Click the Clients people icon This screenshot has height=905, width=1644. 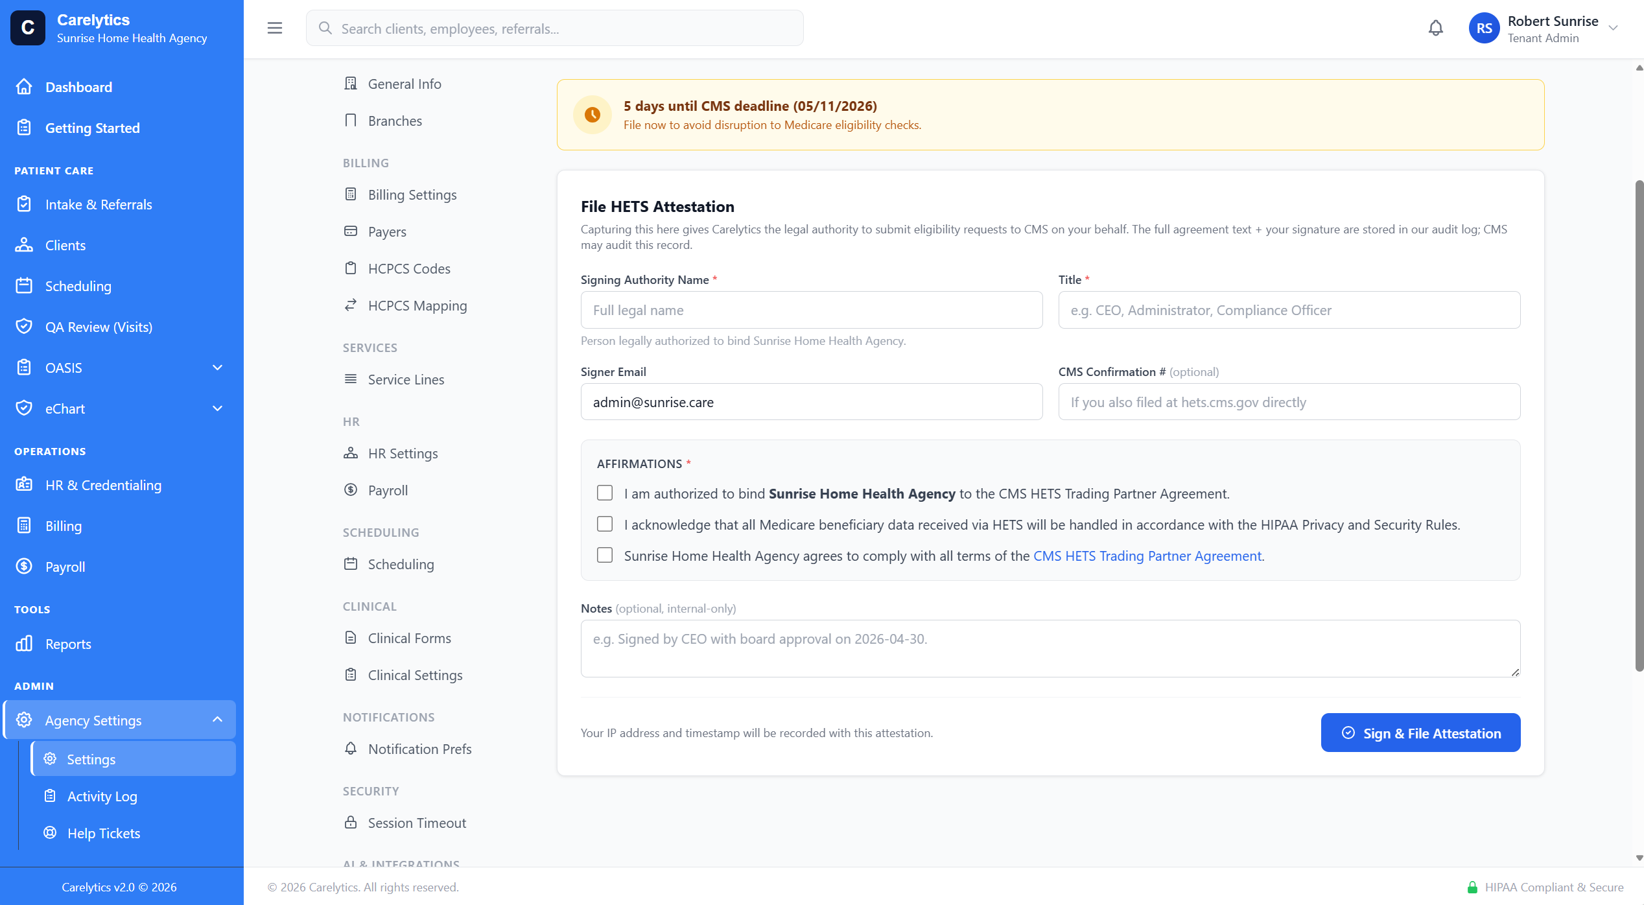click(x=24, y=244)
